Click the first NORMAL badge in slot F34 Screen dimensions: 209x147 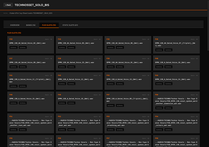tap(62, 48)
